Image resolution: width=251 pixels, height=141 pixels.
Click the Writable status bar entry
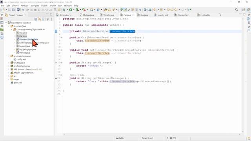(x=120, y=138)
